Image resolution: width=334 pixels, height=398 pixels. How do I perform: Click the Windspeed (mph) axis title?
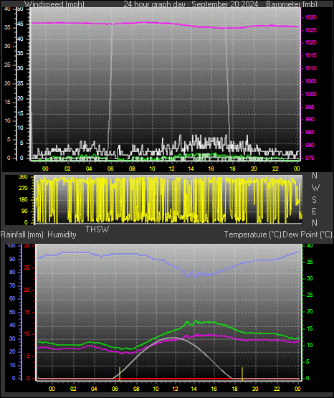point(54,4)
